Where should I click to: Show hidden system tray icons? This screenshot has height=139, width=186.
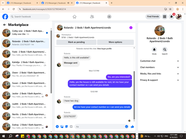155,136
